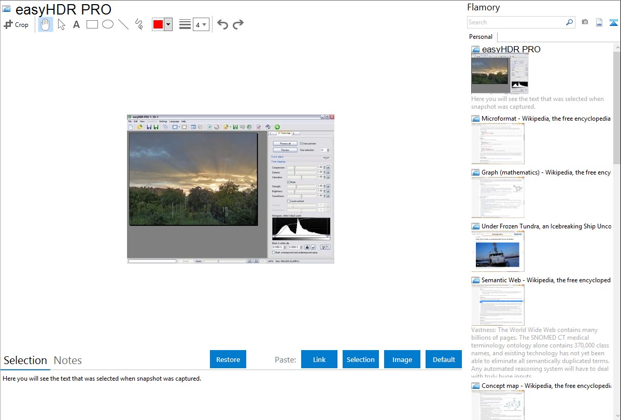Open the Notes tab

[x=68, y=360]
